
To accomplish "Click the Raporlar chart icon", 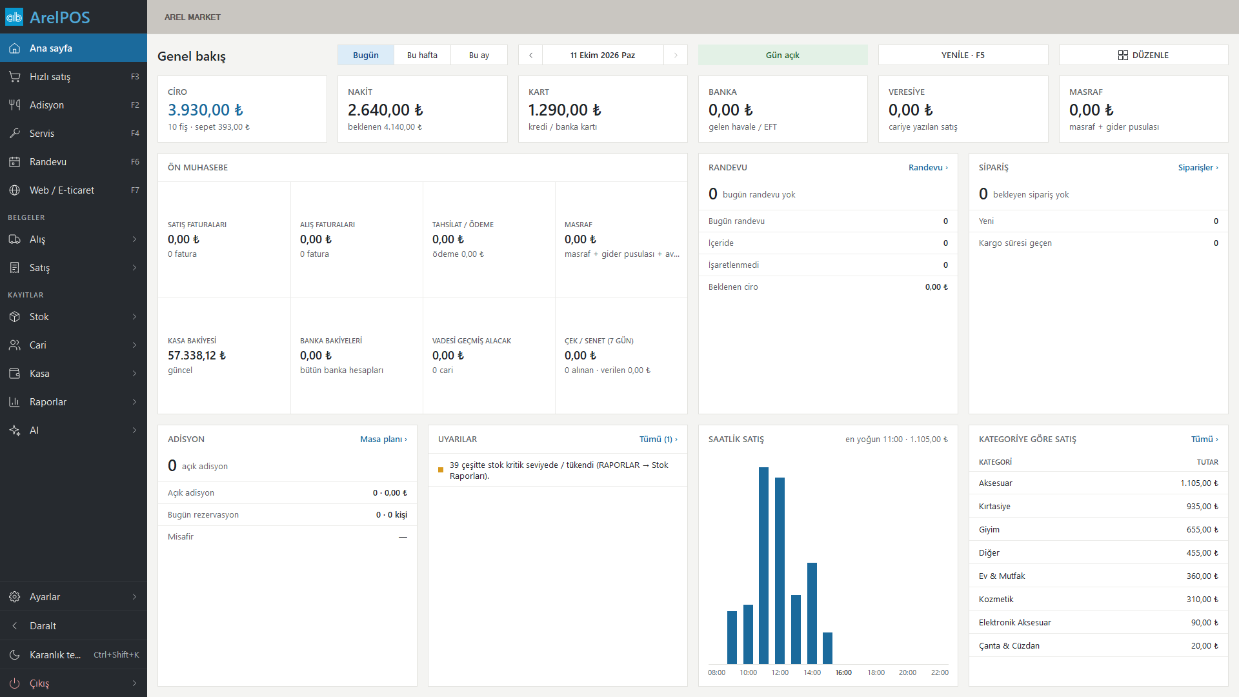I will [x=14, y=402].
